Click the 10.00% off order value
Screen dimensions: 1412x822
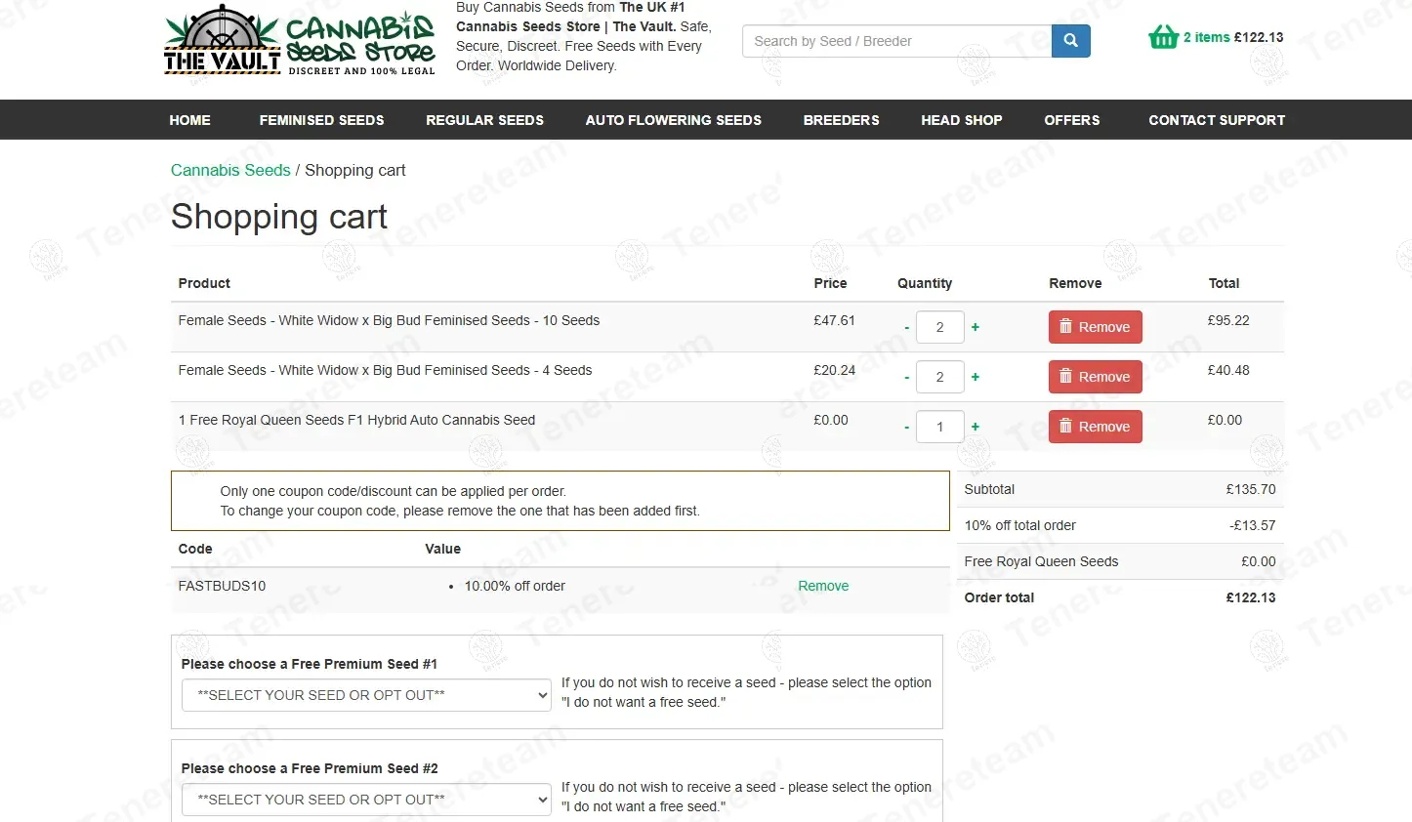click(x=515, y=586)
